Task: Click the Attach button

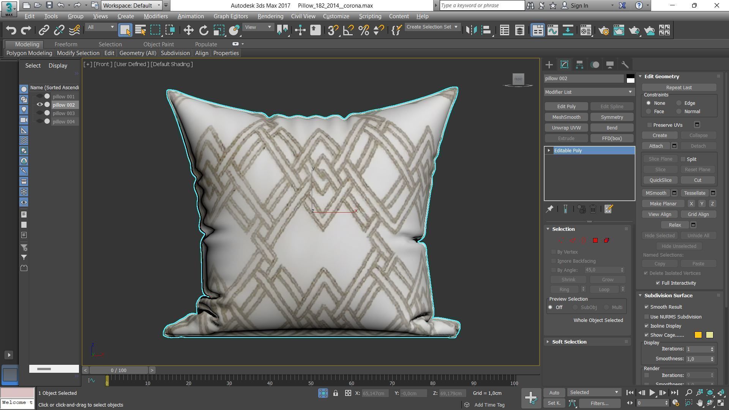Action: pos(656,146)
